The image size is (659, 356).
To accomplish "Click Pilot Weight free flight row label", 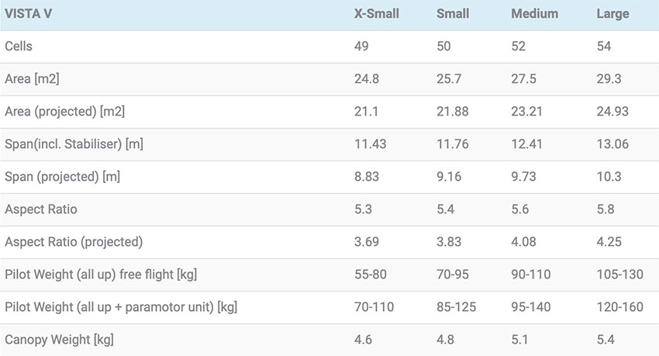I will 101,275.
